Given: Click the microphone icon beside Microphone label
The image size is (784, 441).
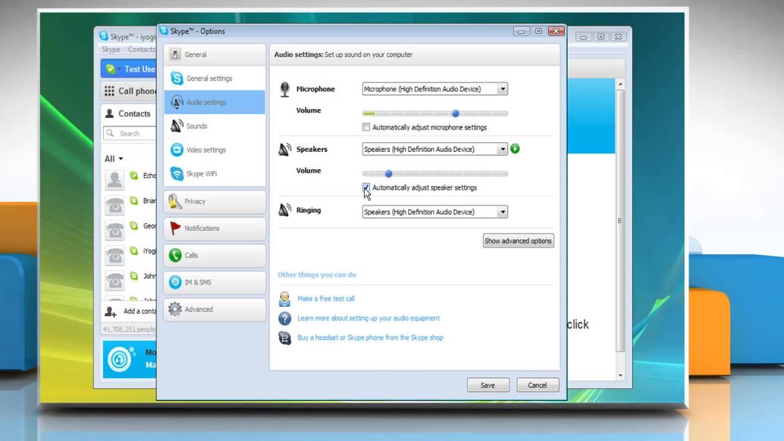Looking at the screenshot, I should [285, 89].
